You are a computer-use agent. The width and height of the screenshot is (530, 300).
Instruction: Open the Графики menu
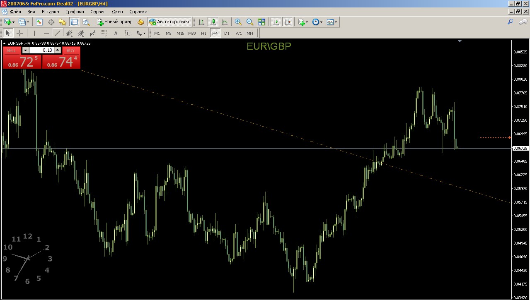click(75, 12)
